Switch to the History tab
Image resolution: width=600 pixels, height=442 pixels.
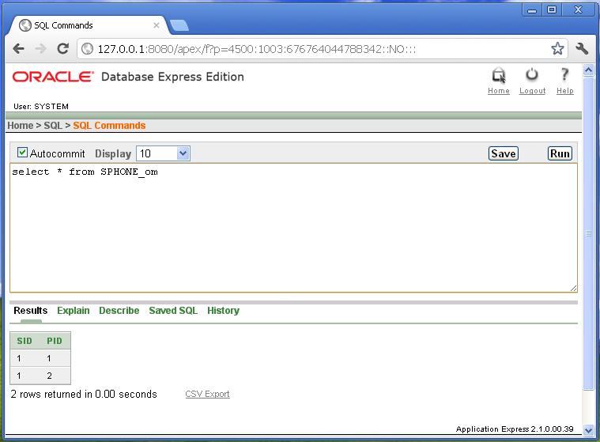tap(223, 311)
